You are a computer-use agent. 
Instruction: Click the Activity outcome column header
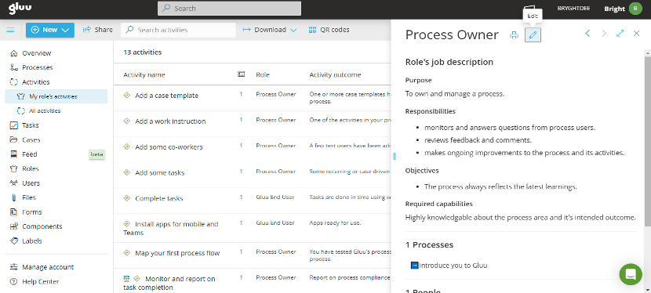tap(335, 75)
